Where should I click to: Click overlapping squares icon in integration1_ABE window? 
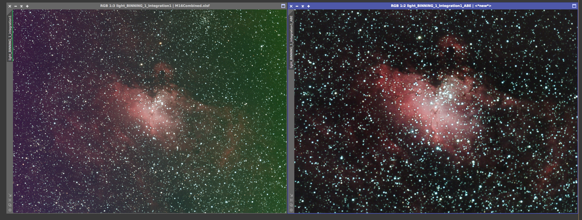click(x=291, y=205)
